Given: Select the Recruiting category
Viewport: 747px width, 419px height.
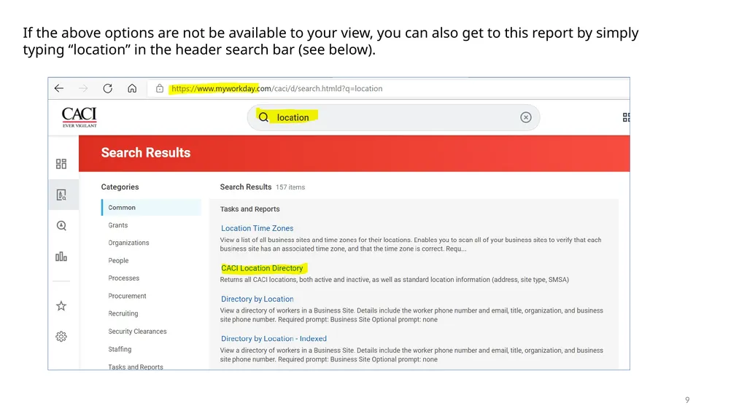Looking at the screenshot, I should [x=123, y=313].
